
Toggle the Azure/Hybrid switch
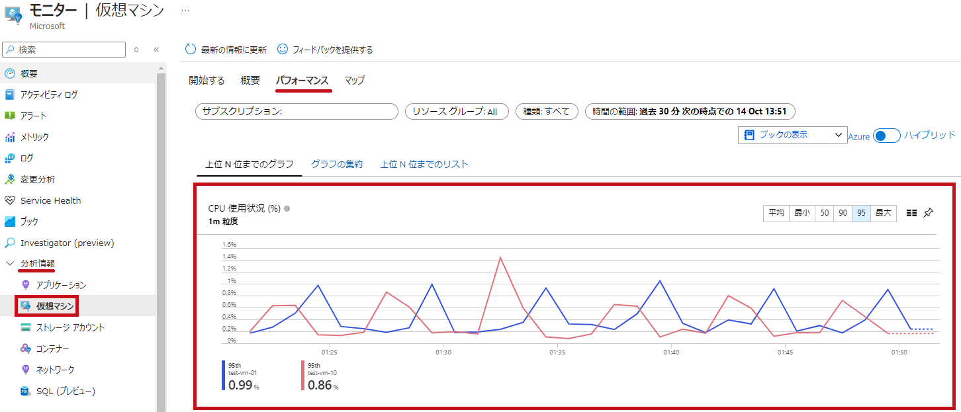tap(887, 136)
